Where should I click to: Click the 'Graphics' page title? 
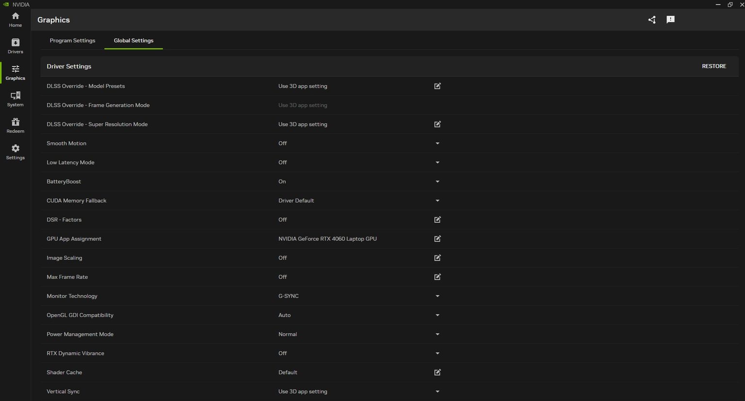[53, 20]
